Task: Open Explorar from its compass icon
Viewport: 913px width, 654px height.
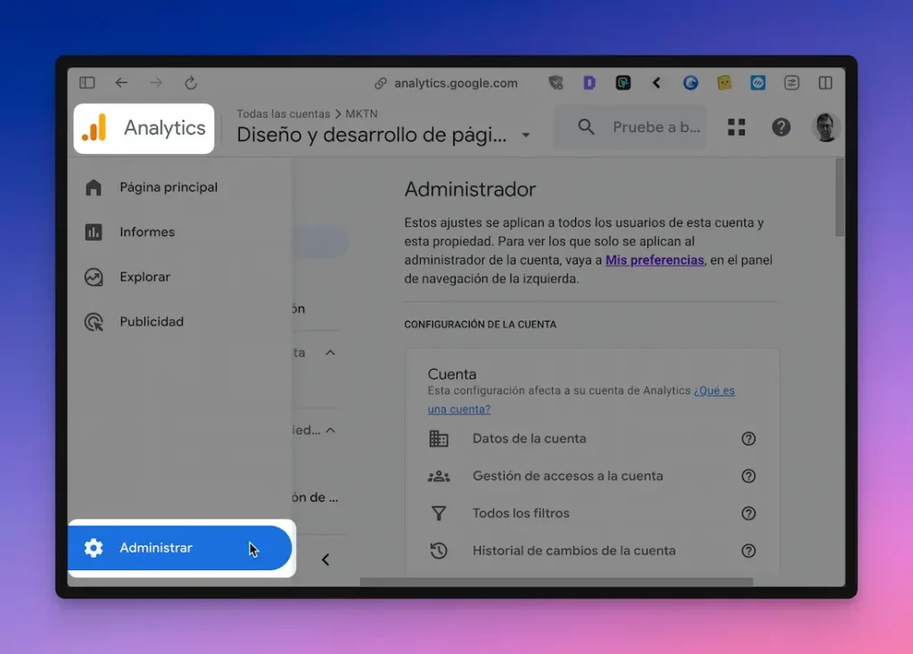Action: click(95, 276)
